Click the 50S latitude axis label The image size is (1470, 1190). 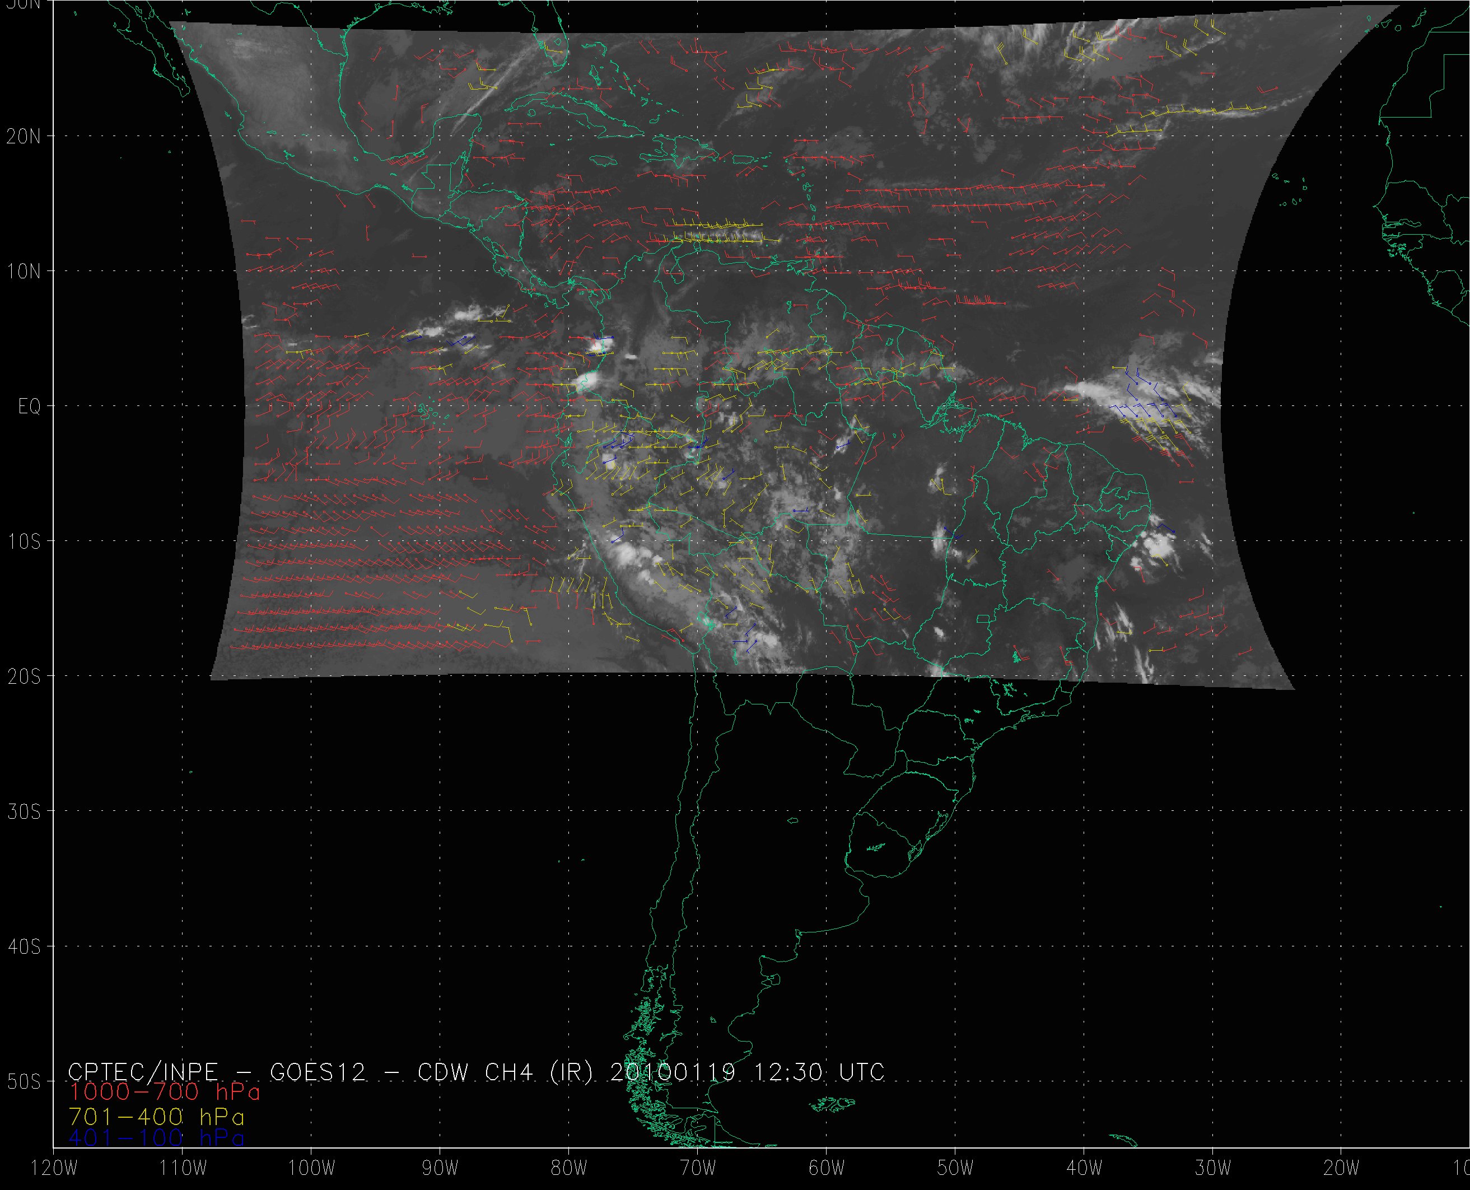(24, 1082)
